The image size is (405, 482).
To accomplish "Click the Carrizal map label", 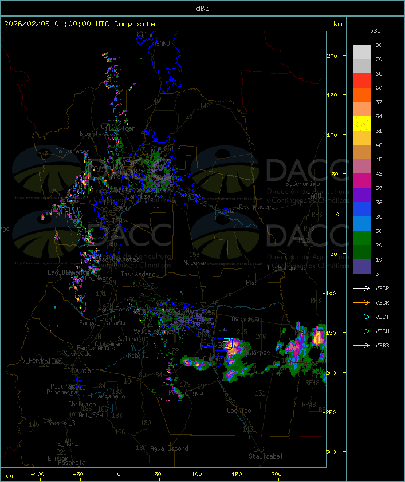I will [139, 196].
